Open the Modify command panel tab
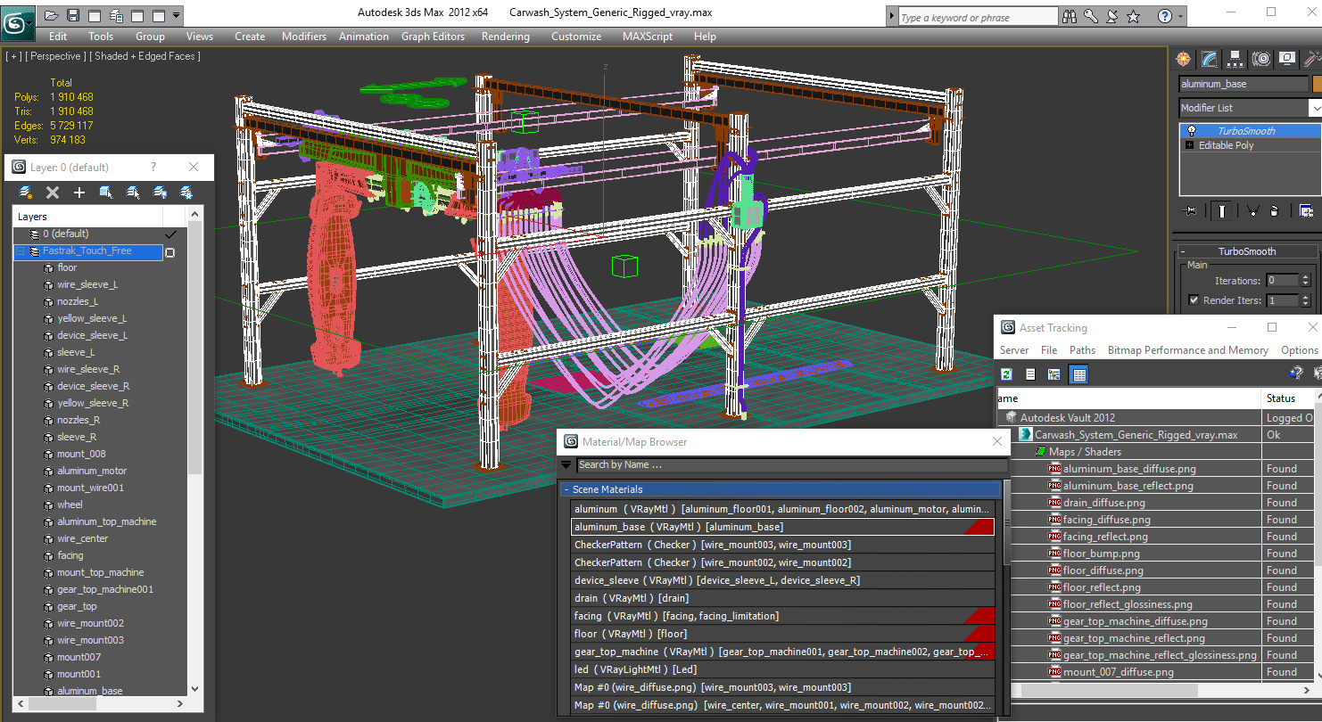Screen dimensions: 1322x722 tap(1209, 59)
